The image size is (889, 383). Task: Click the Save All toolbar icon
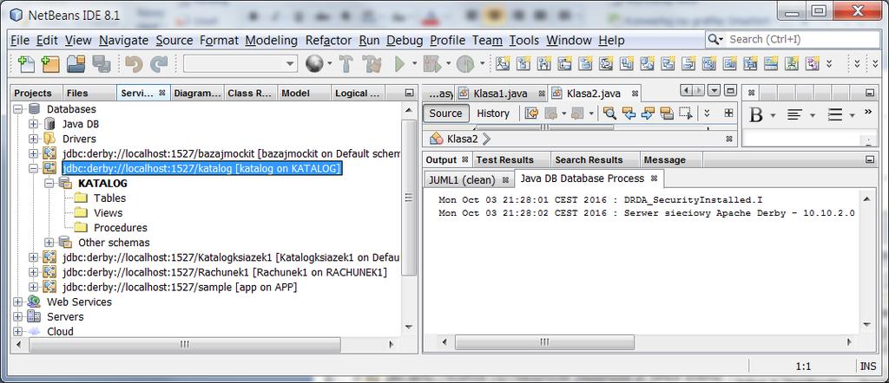point(101,64)
